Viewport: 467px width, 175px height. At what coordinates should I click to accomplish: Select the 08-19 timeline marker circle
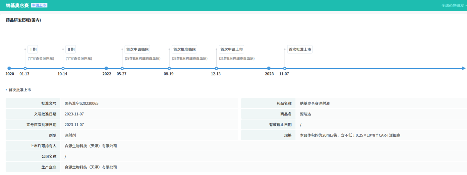pos(169,68)
